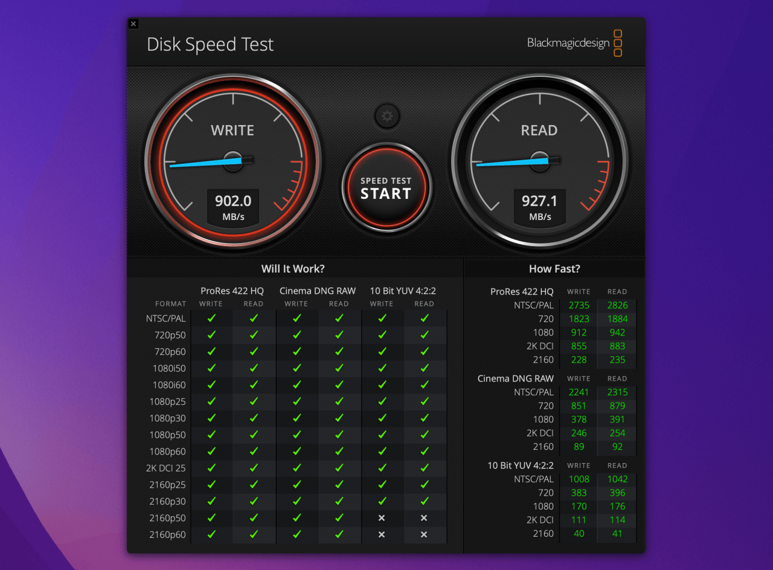Click the 10 Bit YUV write checkmark for 2K DCI 25
Viewport: 773px width, 570px height.
[382, 468]
